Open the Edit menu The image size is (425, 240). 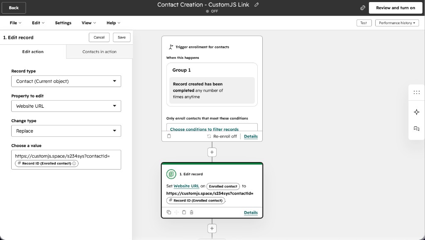(38, 23)
